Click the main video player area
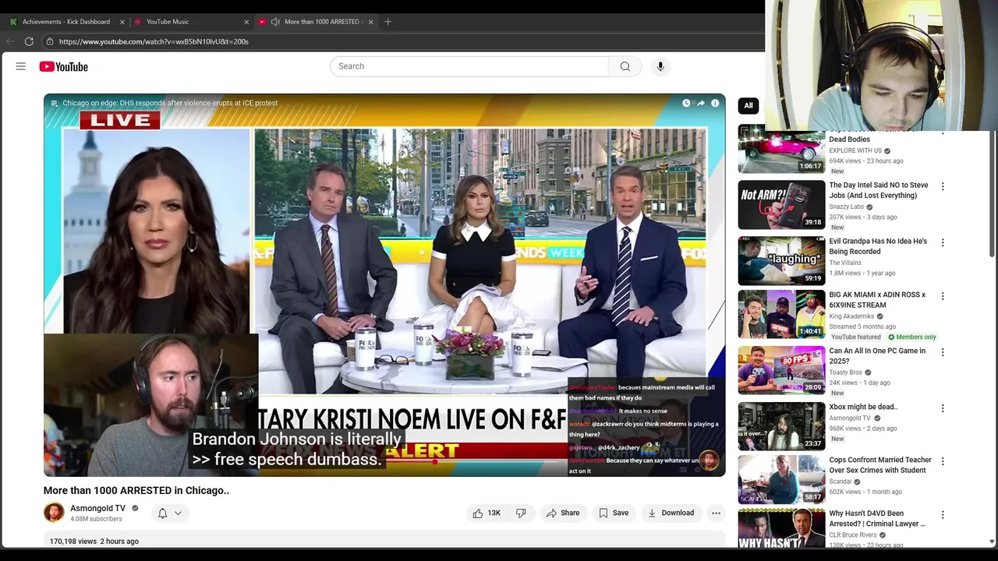Image resolution: width=998 pixels, height=561 pixels. coord(384,285)
